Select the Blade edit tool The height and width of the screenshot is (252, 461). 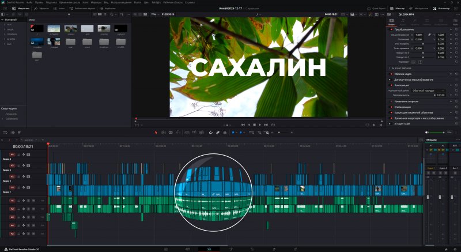[177, 133]
